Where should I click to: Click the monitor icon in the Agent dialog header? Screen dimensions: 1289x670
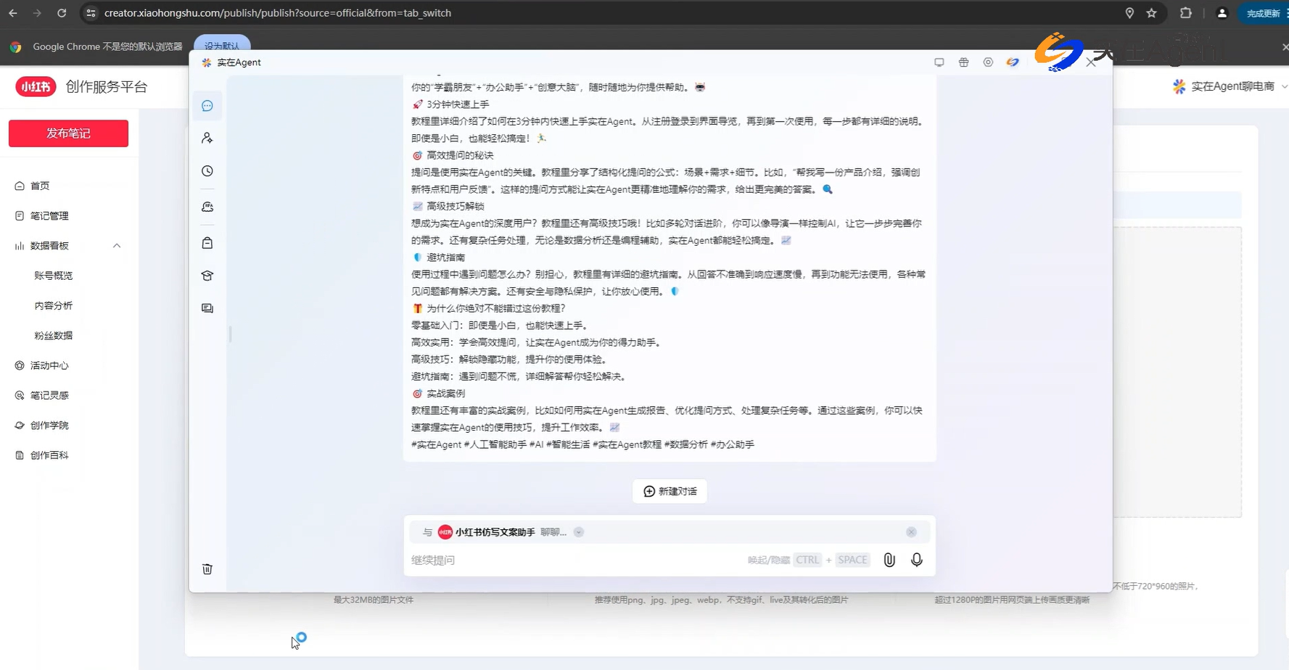point(939,62)
